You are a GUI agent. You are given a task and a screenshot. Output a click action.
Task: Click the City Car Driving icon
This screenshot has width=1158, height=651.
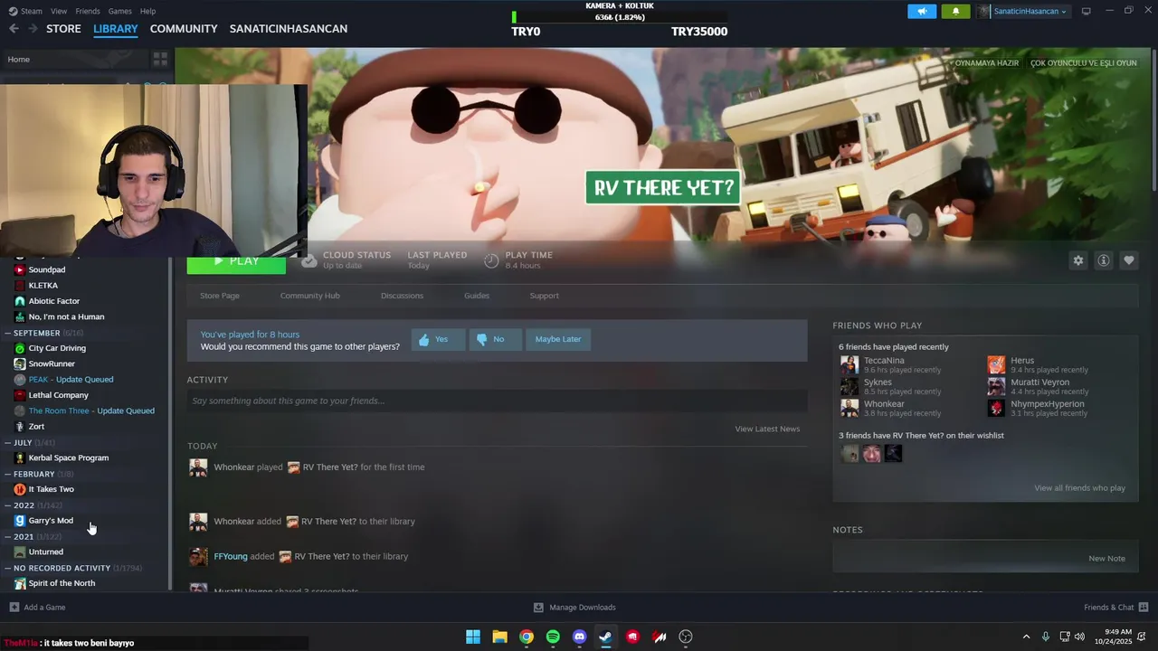pos(20,348)
